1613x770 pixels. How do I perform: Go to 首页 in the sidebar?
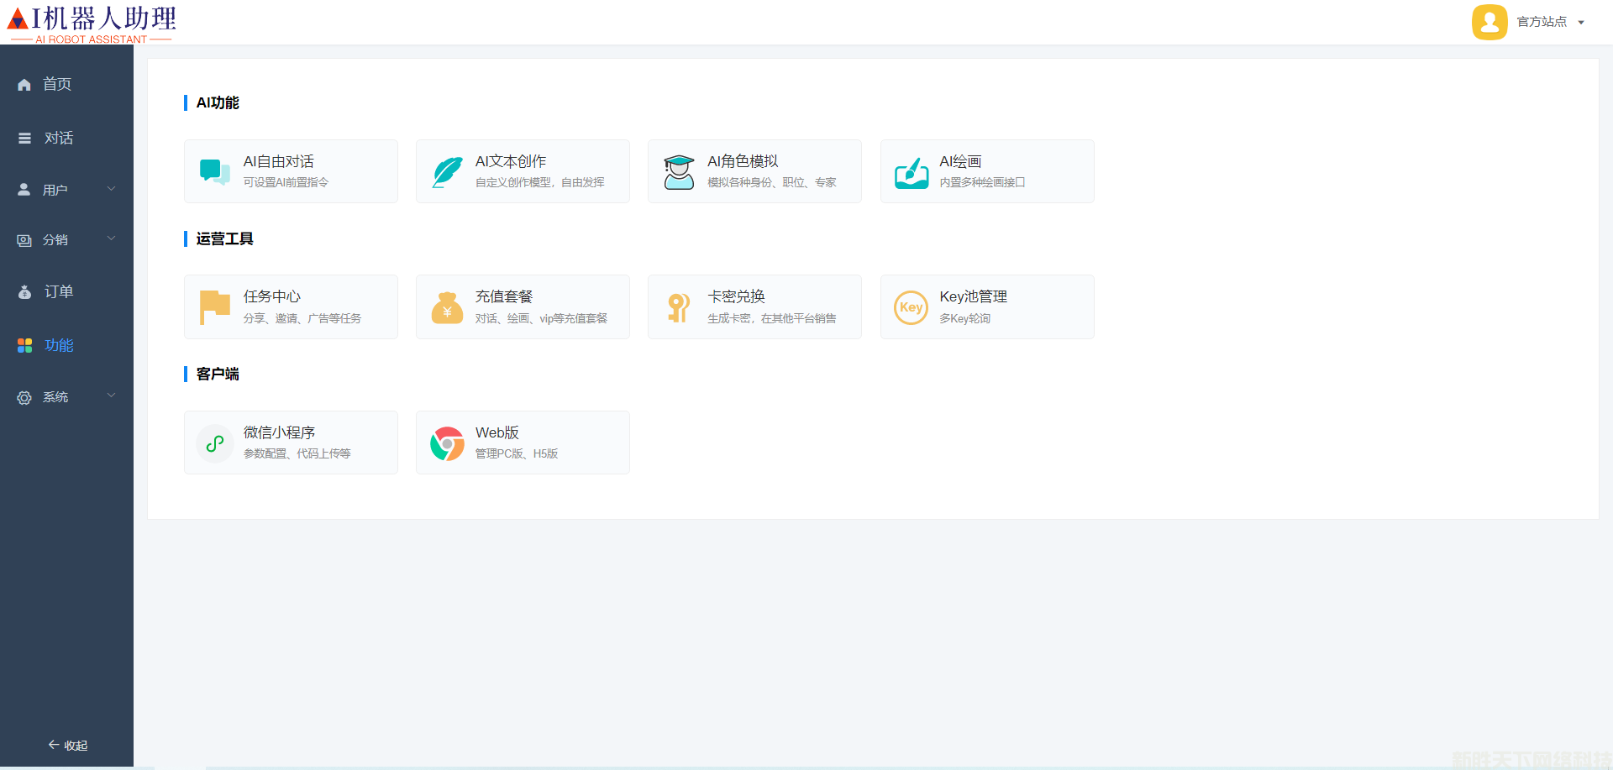tap(57, 84)
